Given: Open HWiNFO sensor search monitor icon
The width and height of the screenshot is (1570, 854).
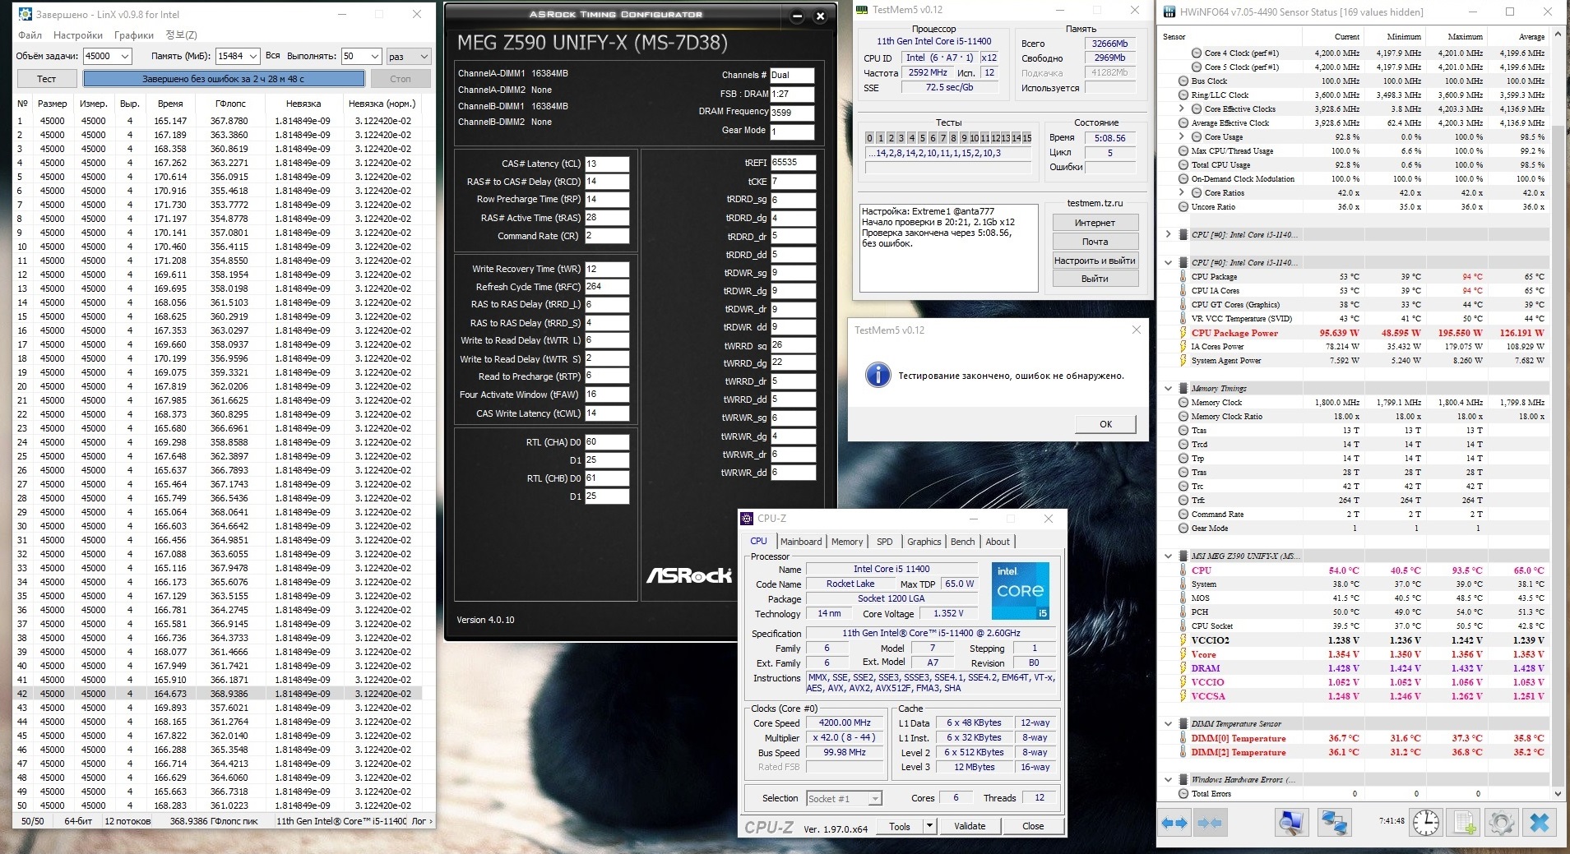Looking at the screenshot, I should click(1291, 822).
